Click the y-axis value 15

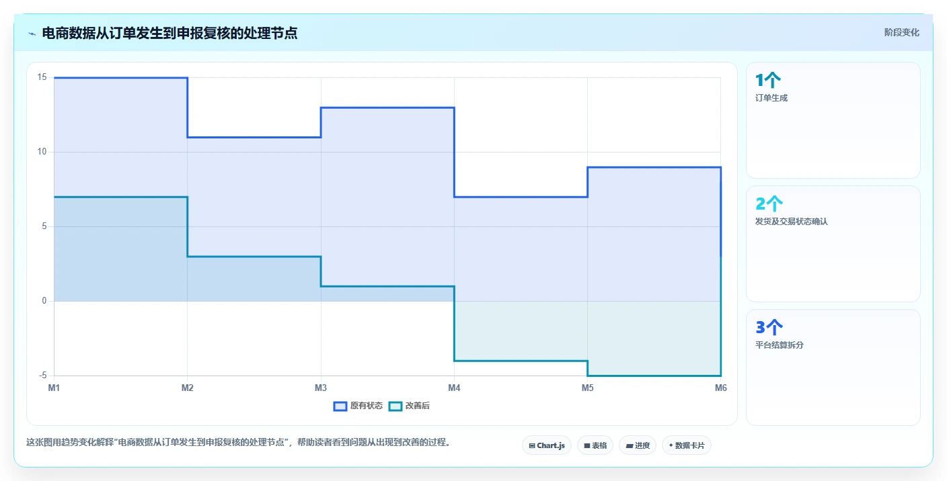[x=42, y=77]
